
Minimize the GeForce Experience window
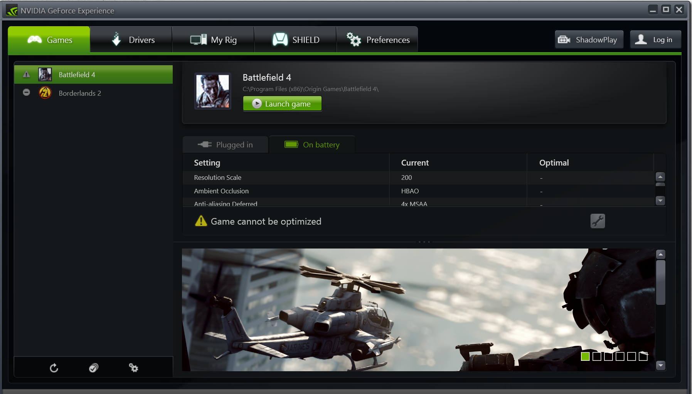[x=653, y=10]
